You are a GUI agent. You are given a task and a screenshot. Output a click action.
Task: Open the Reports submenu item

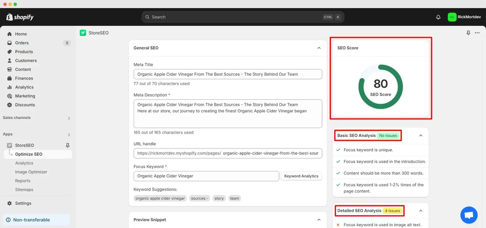pos(23,181)
